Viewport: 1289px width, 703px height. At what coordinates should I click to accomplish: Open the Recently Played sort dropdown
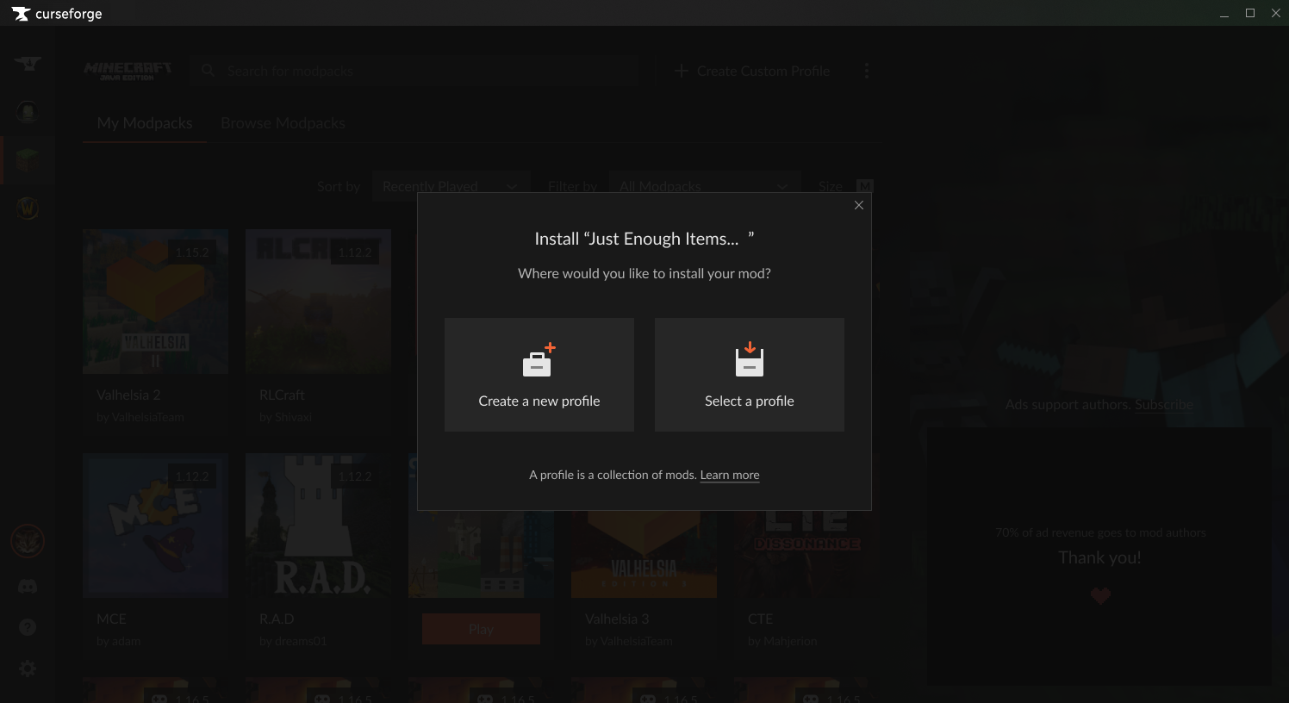point(451,186)
